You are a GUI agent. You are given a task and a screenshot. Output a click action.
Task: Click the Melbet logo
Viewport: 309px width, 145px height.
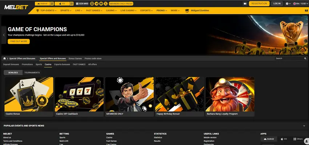coord(16,7)
